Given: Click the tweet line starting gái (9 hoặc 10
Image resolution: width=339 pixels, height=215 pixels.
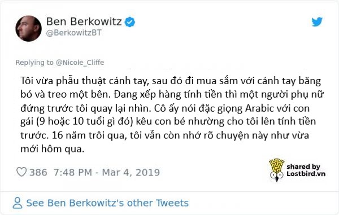Looking at the screenshot, I should pyautogui.click(x=168, y=121).
